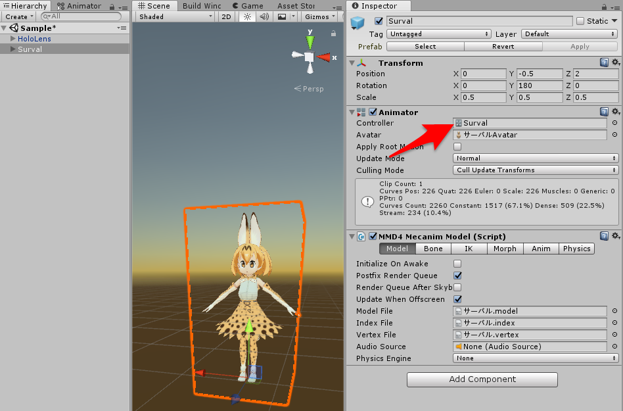Open Tag dropdown showing Untagged
The width and height of the screenshot is (623, 411).
pyautogui.click(x=439, y=34)
